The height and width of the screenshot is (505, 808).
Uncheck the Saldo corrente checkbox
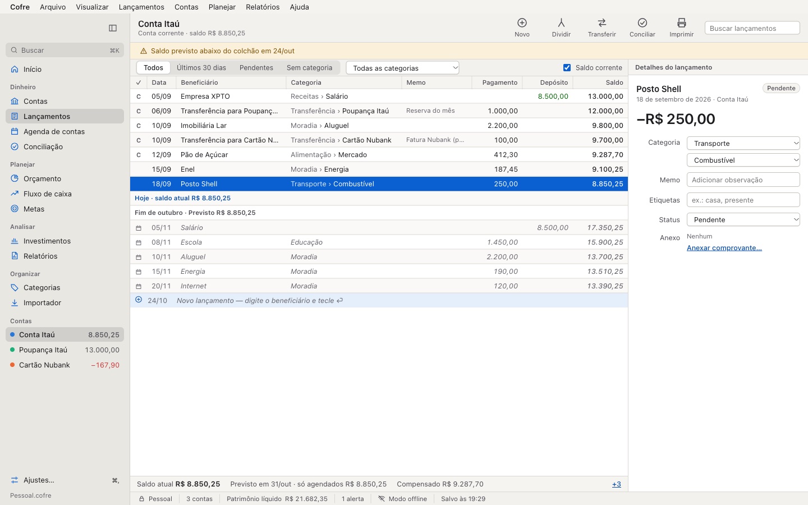point(567,67)
